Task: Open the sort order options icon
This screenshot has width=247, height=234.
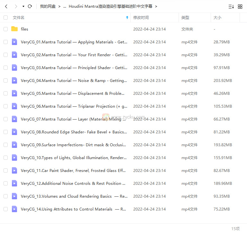Action: (231, 6)
